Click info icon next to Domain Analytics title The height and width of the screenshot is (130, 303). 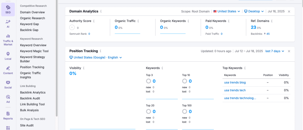click(101, 12)
